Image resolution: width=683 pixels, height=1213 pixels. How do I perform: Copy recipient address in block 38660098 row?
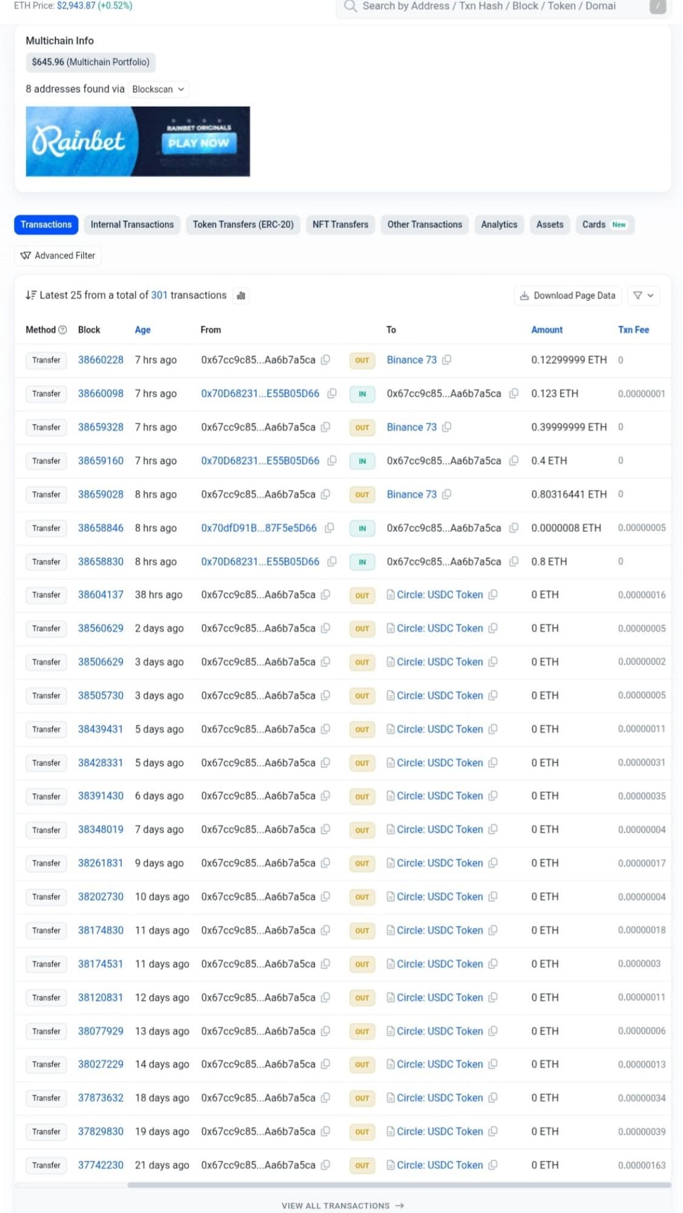(x=514, y=394)
